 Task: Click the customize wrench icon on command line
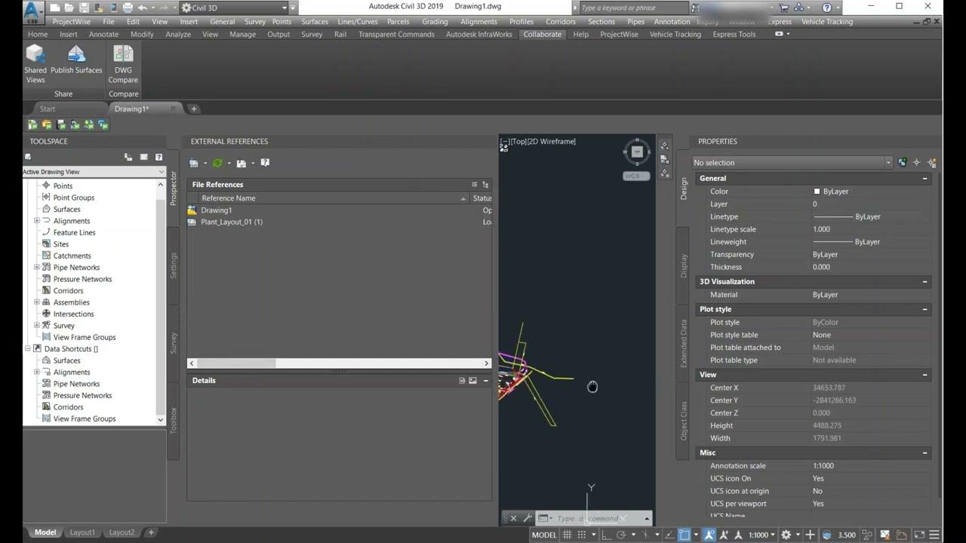click(x=527, y=518)
